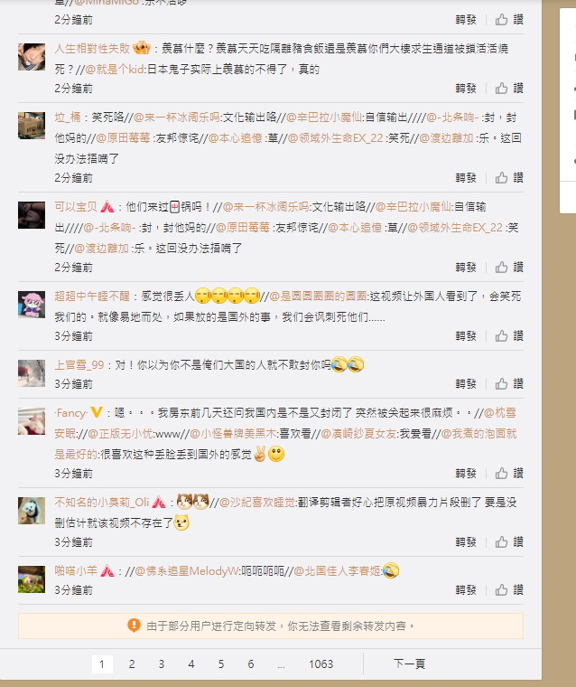Open mention link @沙紀喜欢睡觉
This screenshot has height=687, width=576.
click(258, 502)
